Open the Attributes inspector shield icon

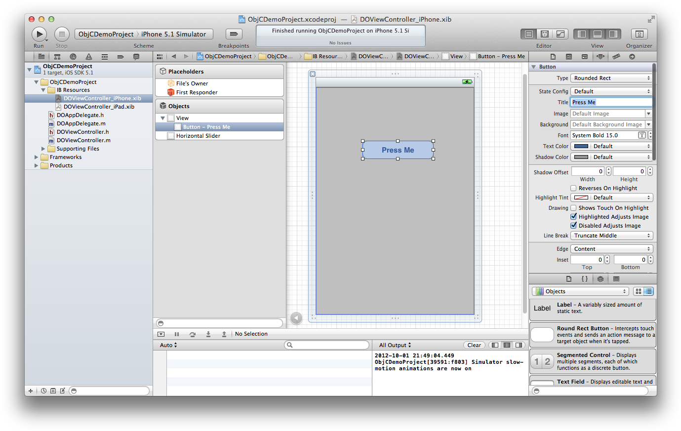tap(600, 57)
